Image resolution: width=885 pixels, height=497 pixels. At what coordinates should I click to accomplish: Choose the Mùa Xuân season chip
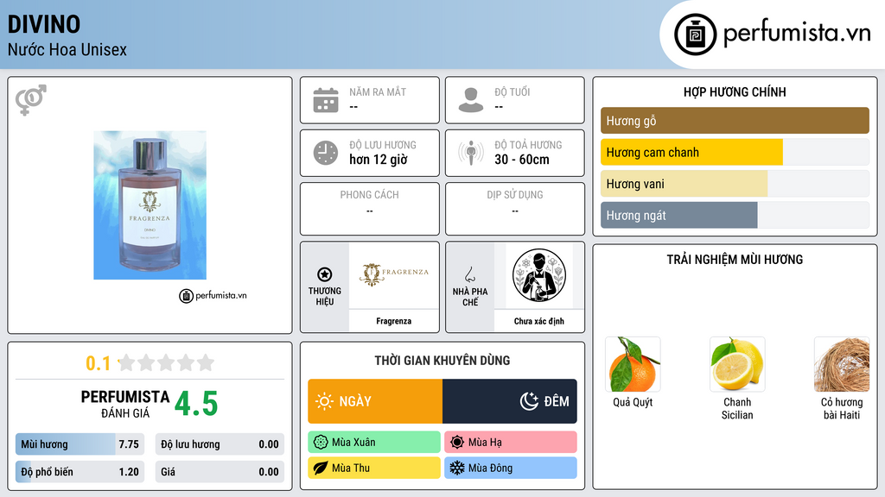click(374, 443)
